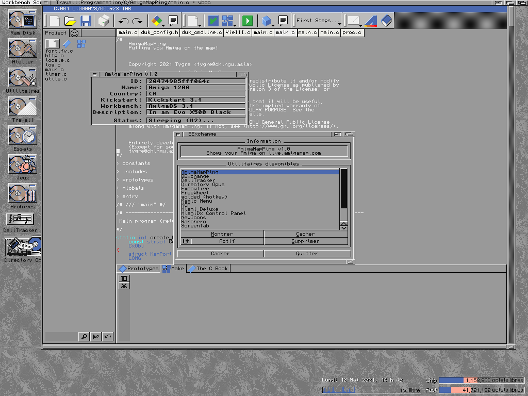Click the pointer question mark icon
Image resolution: width=528 pixels, height=396 pixels.
pyautogui.click(x=96, y=336)
